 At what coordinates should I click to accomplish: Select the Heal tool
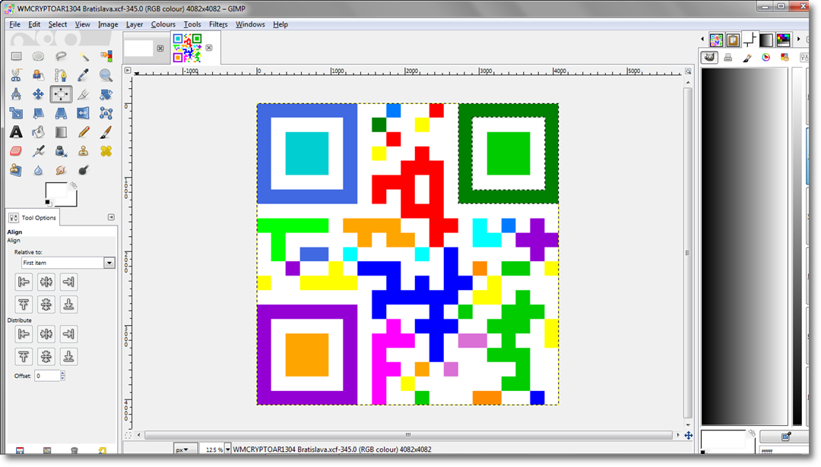(x=106, y=151)
